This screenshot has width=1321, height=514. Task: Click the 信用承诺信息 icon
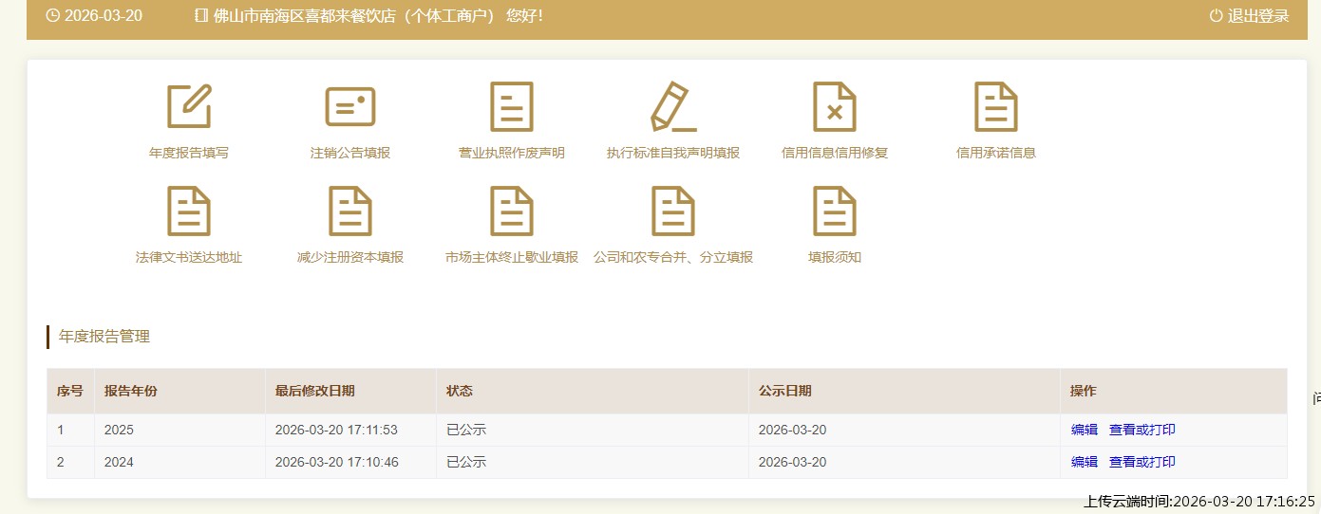click(996, 106)
